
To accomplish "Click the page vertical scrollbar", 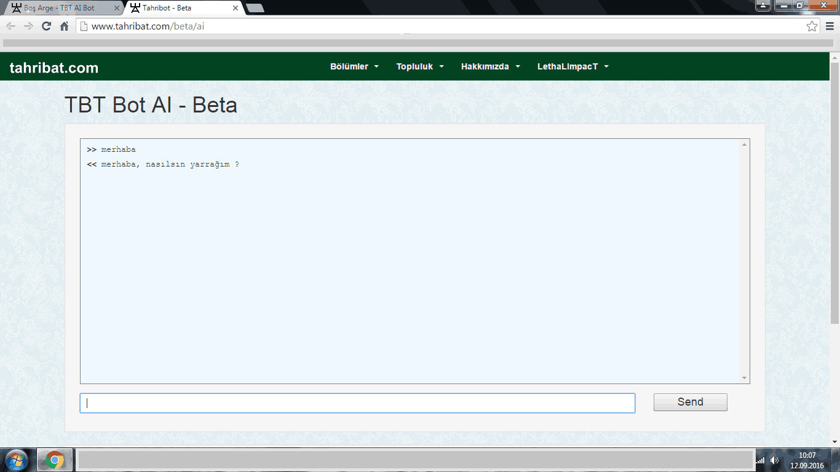I will (834, 193).
